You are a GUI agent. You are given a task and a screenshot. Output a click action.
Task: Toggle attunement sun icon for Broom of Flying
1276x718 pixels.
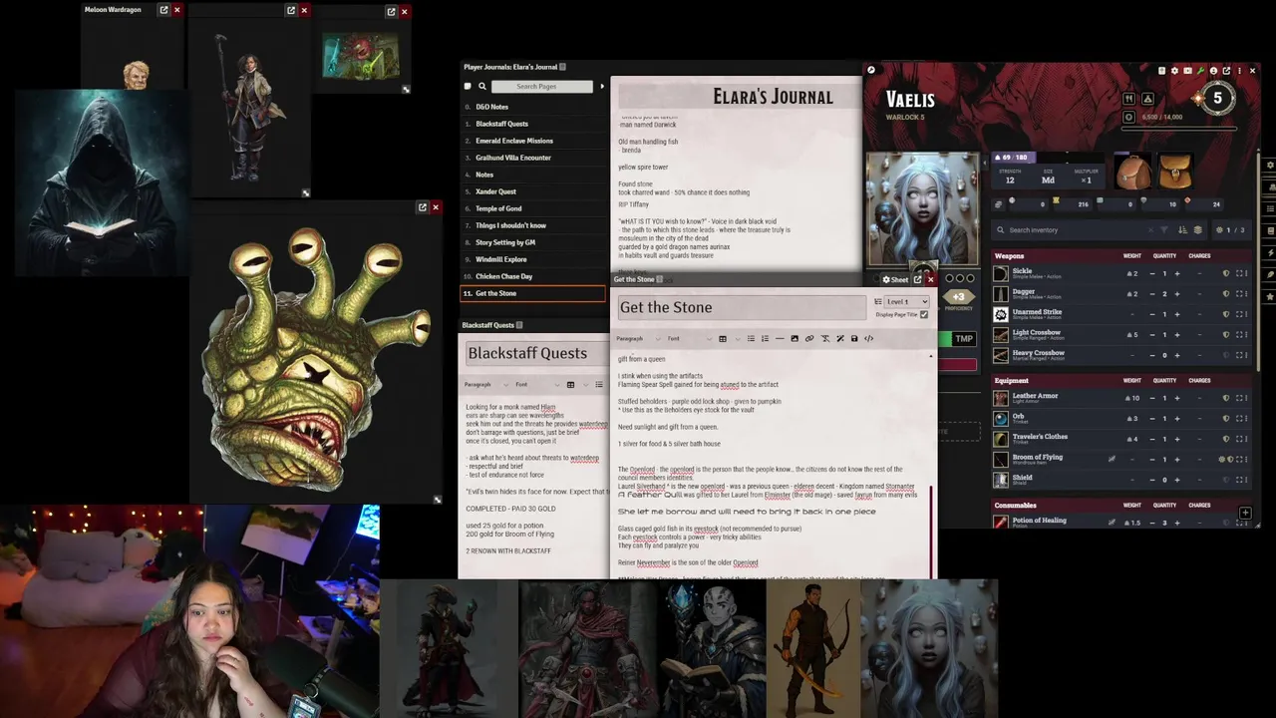click(x=1222, y=460)
